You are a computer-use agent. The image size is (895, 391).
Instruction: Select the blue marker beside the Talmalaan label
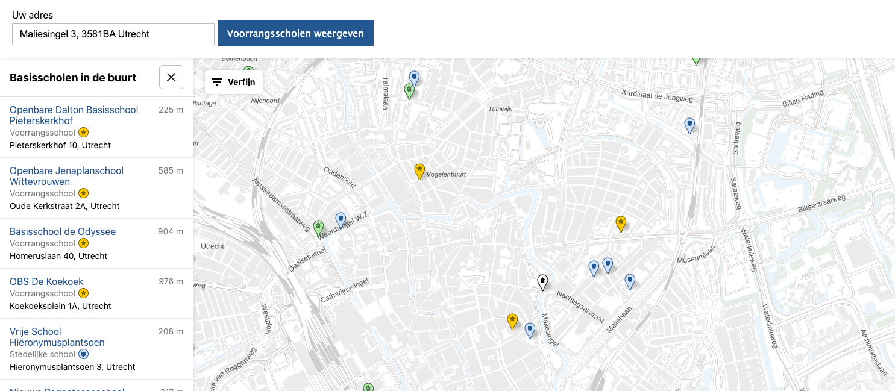point(414,78)
